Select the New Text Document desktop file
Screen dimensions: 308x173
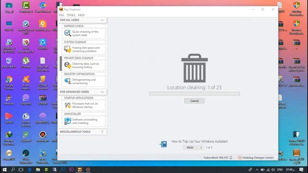point(43,64)
